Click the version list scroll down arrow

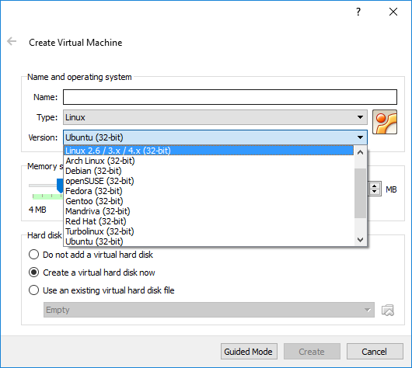click(360, 239)
